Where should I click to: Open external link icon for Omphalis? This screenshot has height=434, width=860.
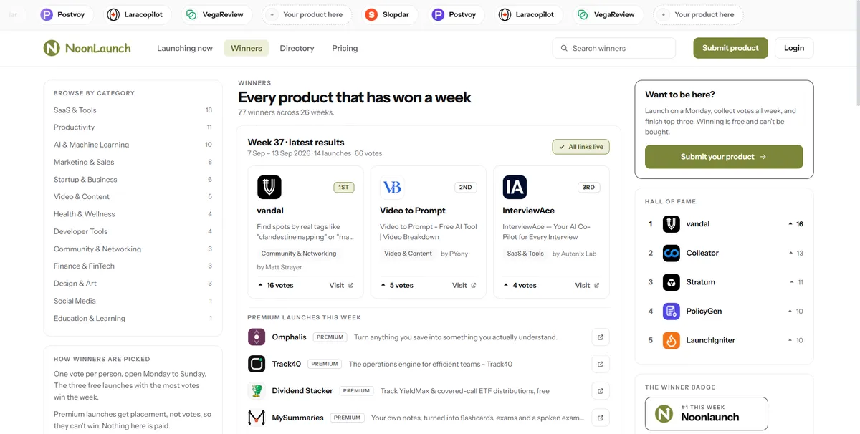(601, 337)
